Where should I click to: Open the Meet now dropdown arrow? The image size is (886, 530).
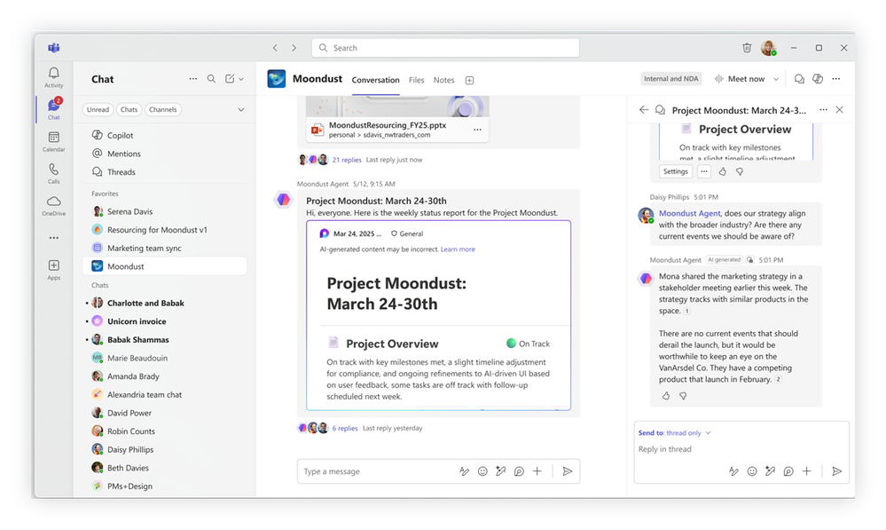tap(776, 79)
